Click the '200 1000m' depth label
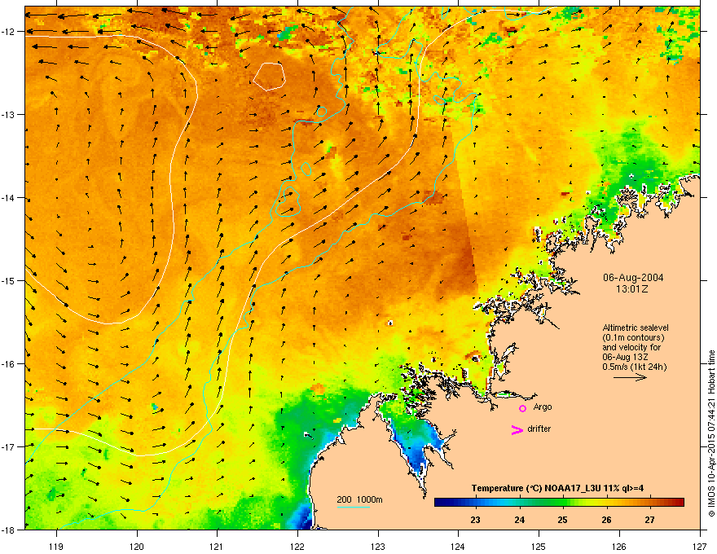Image resolution: width=717 pixels, height=554 pixels. [x=359, y=499]
